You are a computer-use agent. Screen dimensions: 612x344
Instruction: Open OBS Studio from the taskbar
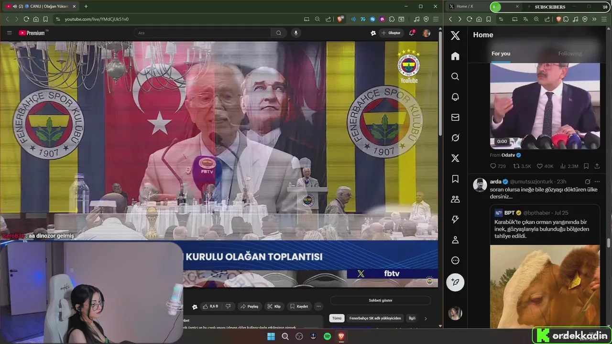click(299, 336)
